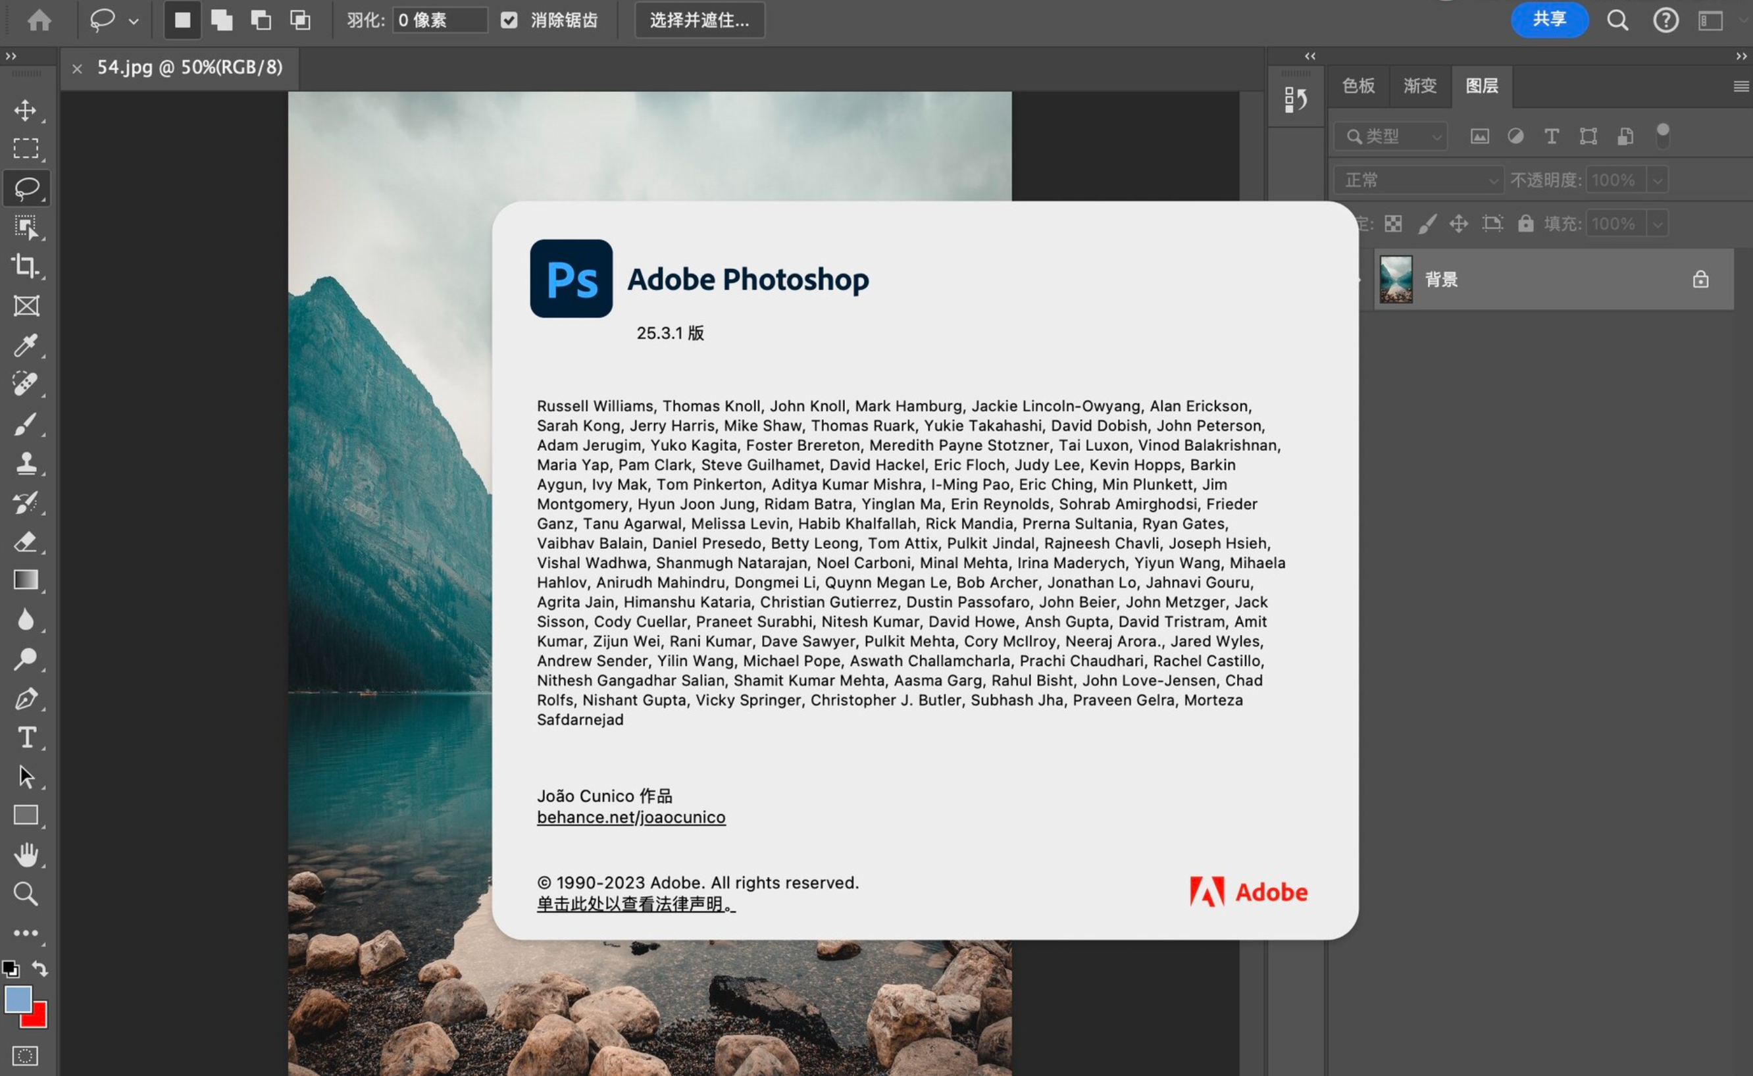
Task: Select the Dodge tool
Action: (26, 659)
